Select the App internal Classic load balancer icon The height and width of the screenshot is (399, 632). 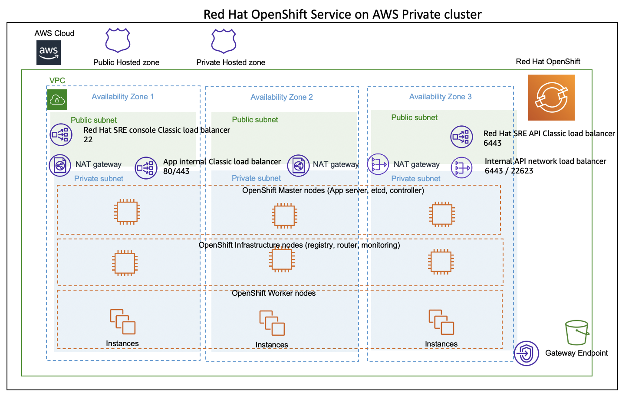pos(146,168)
